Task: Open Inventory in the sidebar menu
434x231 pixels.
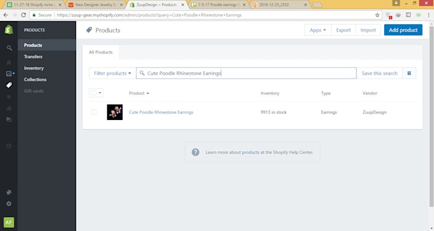Action: point(34,68)
